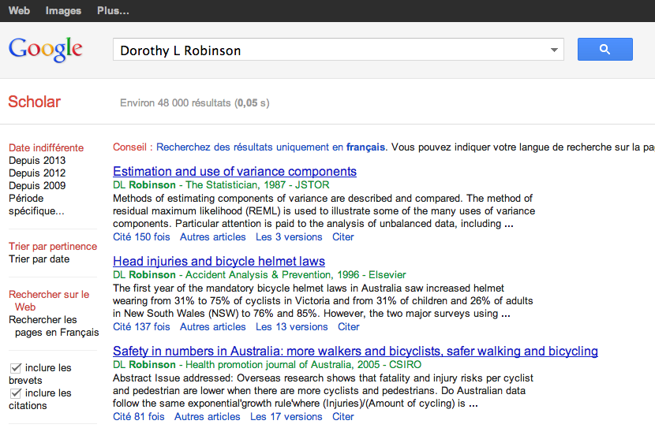Image resolution: width=655 pixels, height=428 pixels.
Task: Click the blue search magnifier button
Action: click(604, 49)
